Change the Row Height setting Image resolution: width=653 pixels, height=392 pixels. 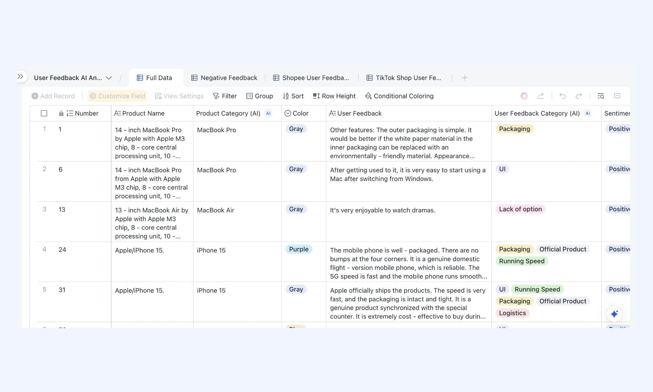[x=334, y=96]
